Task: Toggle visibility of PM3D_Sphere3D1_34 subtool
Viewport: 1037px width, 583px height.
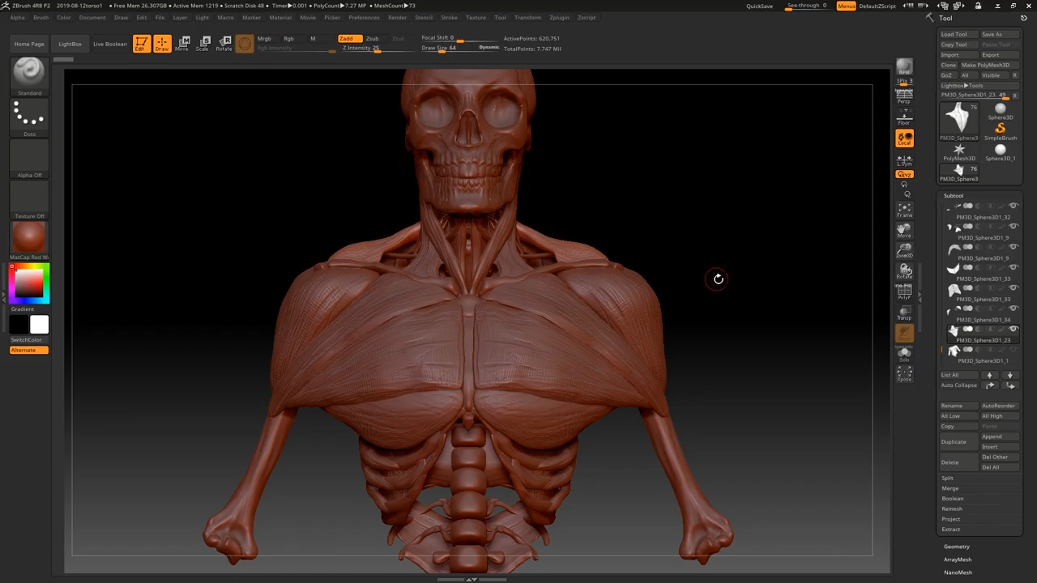Action: pos(1013,309)
